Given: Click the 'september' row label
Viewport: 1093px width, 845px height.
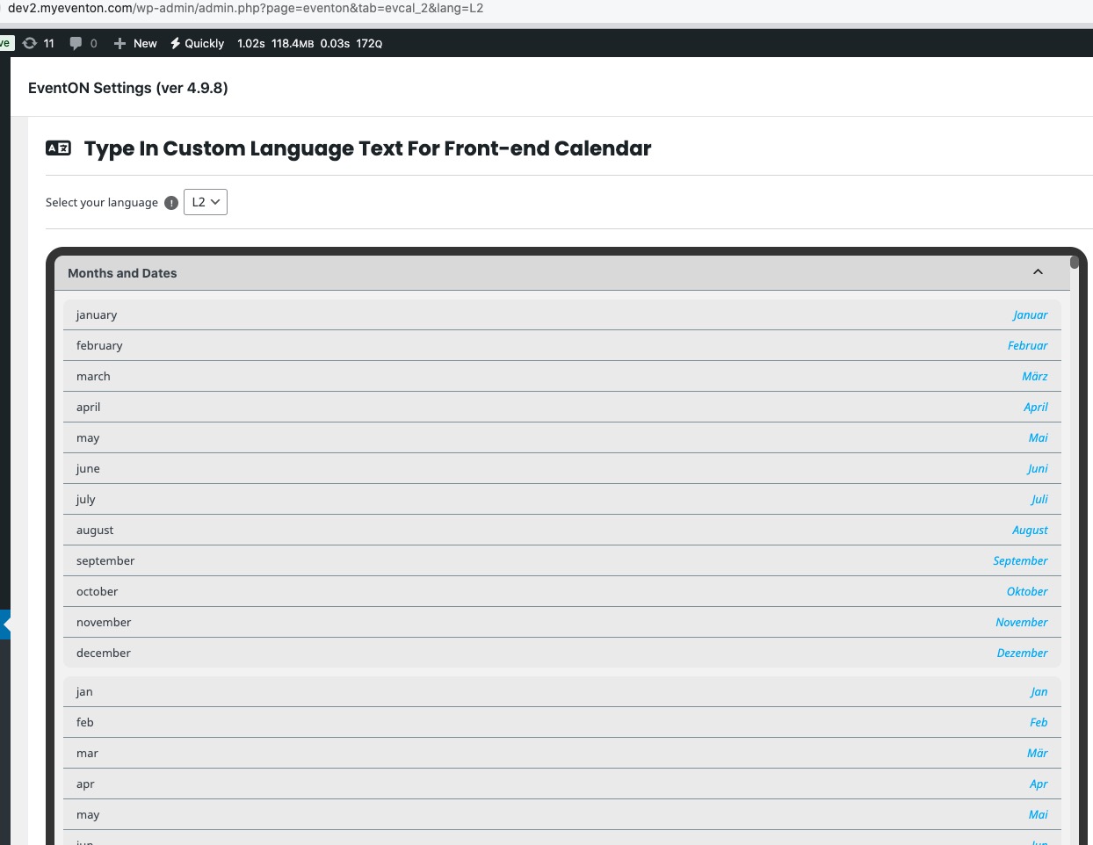Looking at the screenshot, I should (105, 560).
